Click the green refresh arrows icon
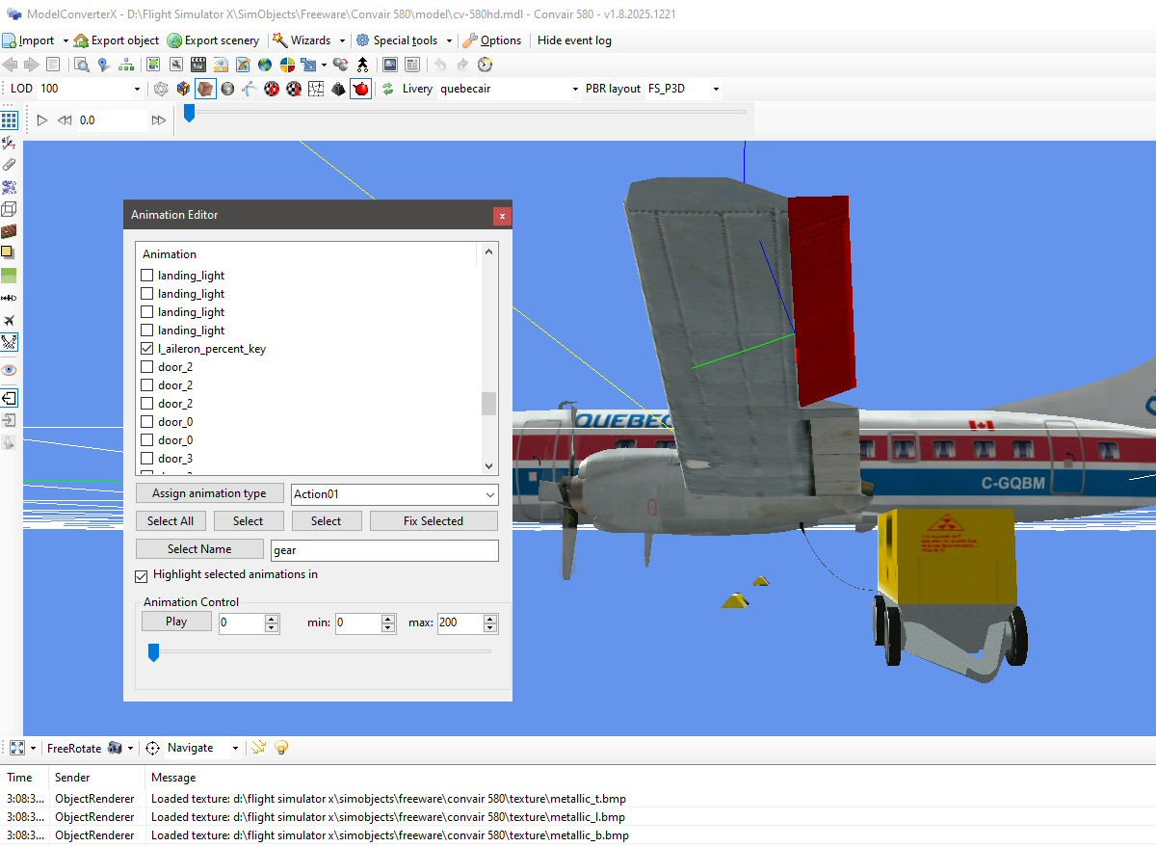Viewport: 1156px width, 847px height. coord(388,89)
